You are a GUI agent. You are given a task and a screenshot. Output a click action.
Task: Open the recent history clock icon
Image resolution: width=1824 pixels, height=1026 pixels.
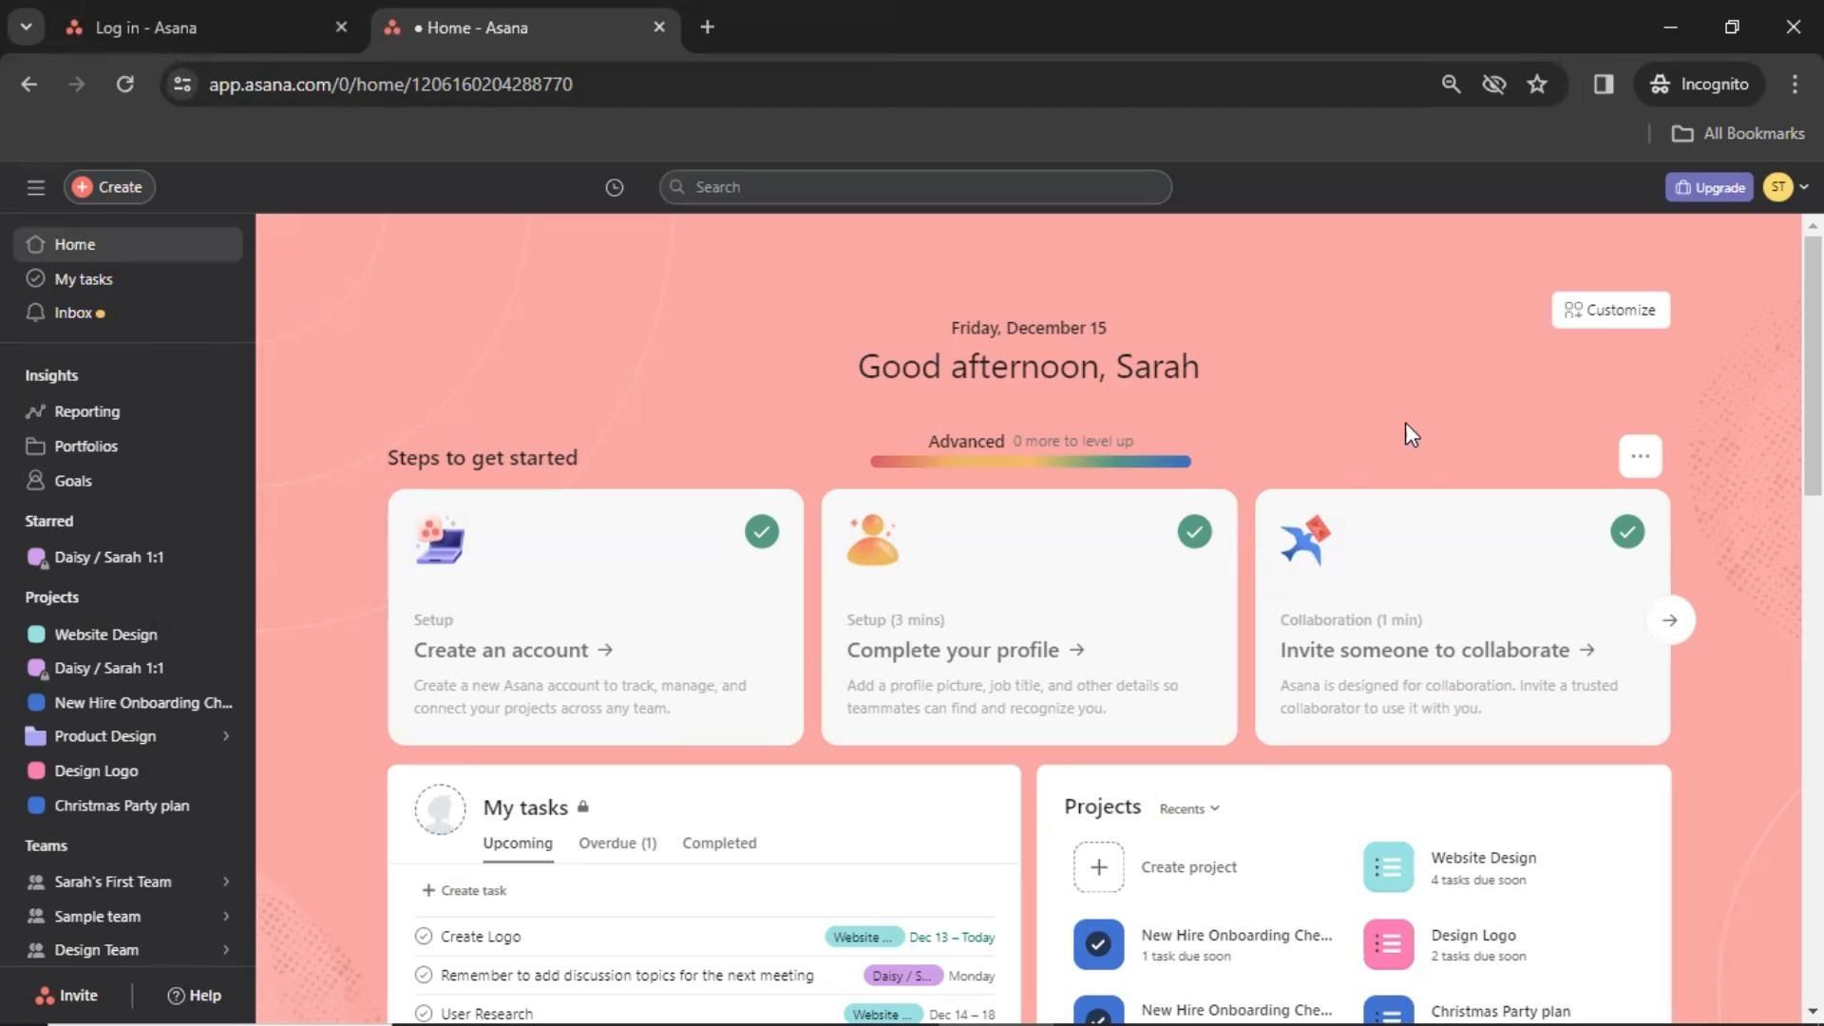(x=615, y=187)
